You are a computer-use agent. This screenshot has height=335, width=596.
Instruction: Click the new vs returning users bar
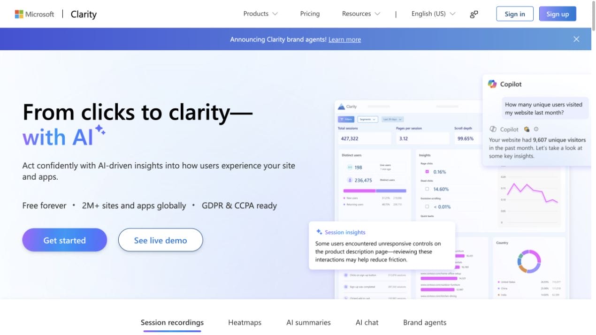[375, 191]
